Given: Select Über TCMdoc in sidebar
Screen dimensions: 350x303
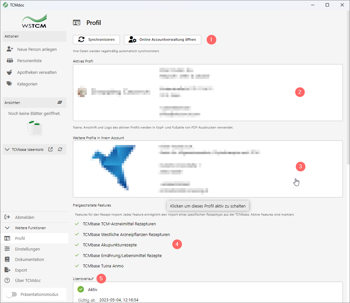Looking at the screenshot, I should tap(28, 280).
